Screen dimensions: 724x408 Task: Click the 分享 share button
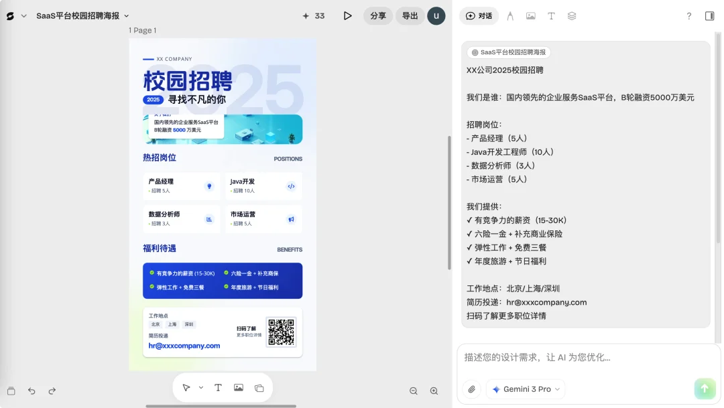pos(377,15)
